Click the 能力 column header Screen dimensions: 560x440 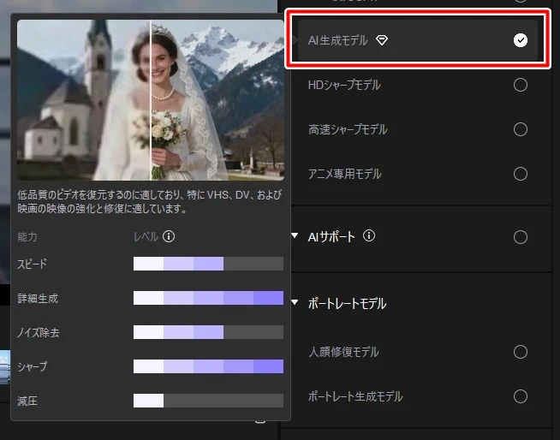click(27, 237)
